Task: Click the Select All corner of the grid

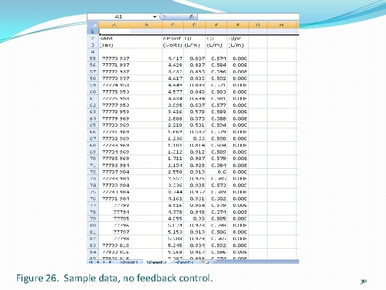Action: tap(93, 25)
